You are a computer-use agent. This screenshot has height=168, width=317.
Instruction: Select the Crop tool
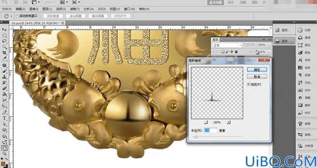coord(4,53)
